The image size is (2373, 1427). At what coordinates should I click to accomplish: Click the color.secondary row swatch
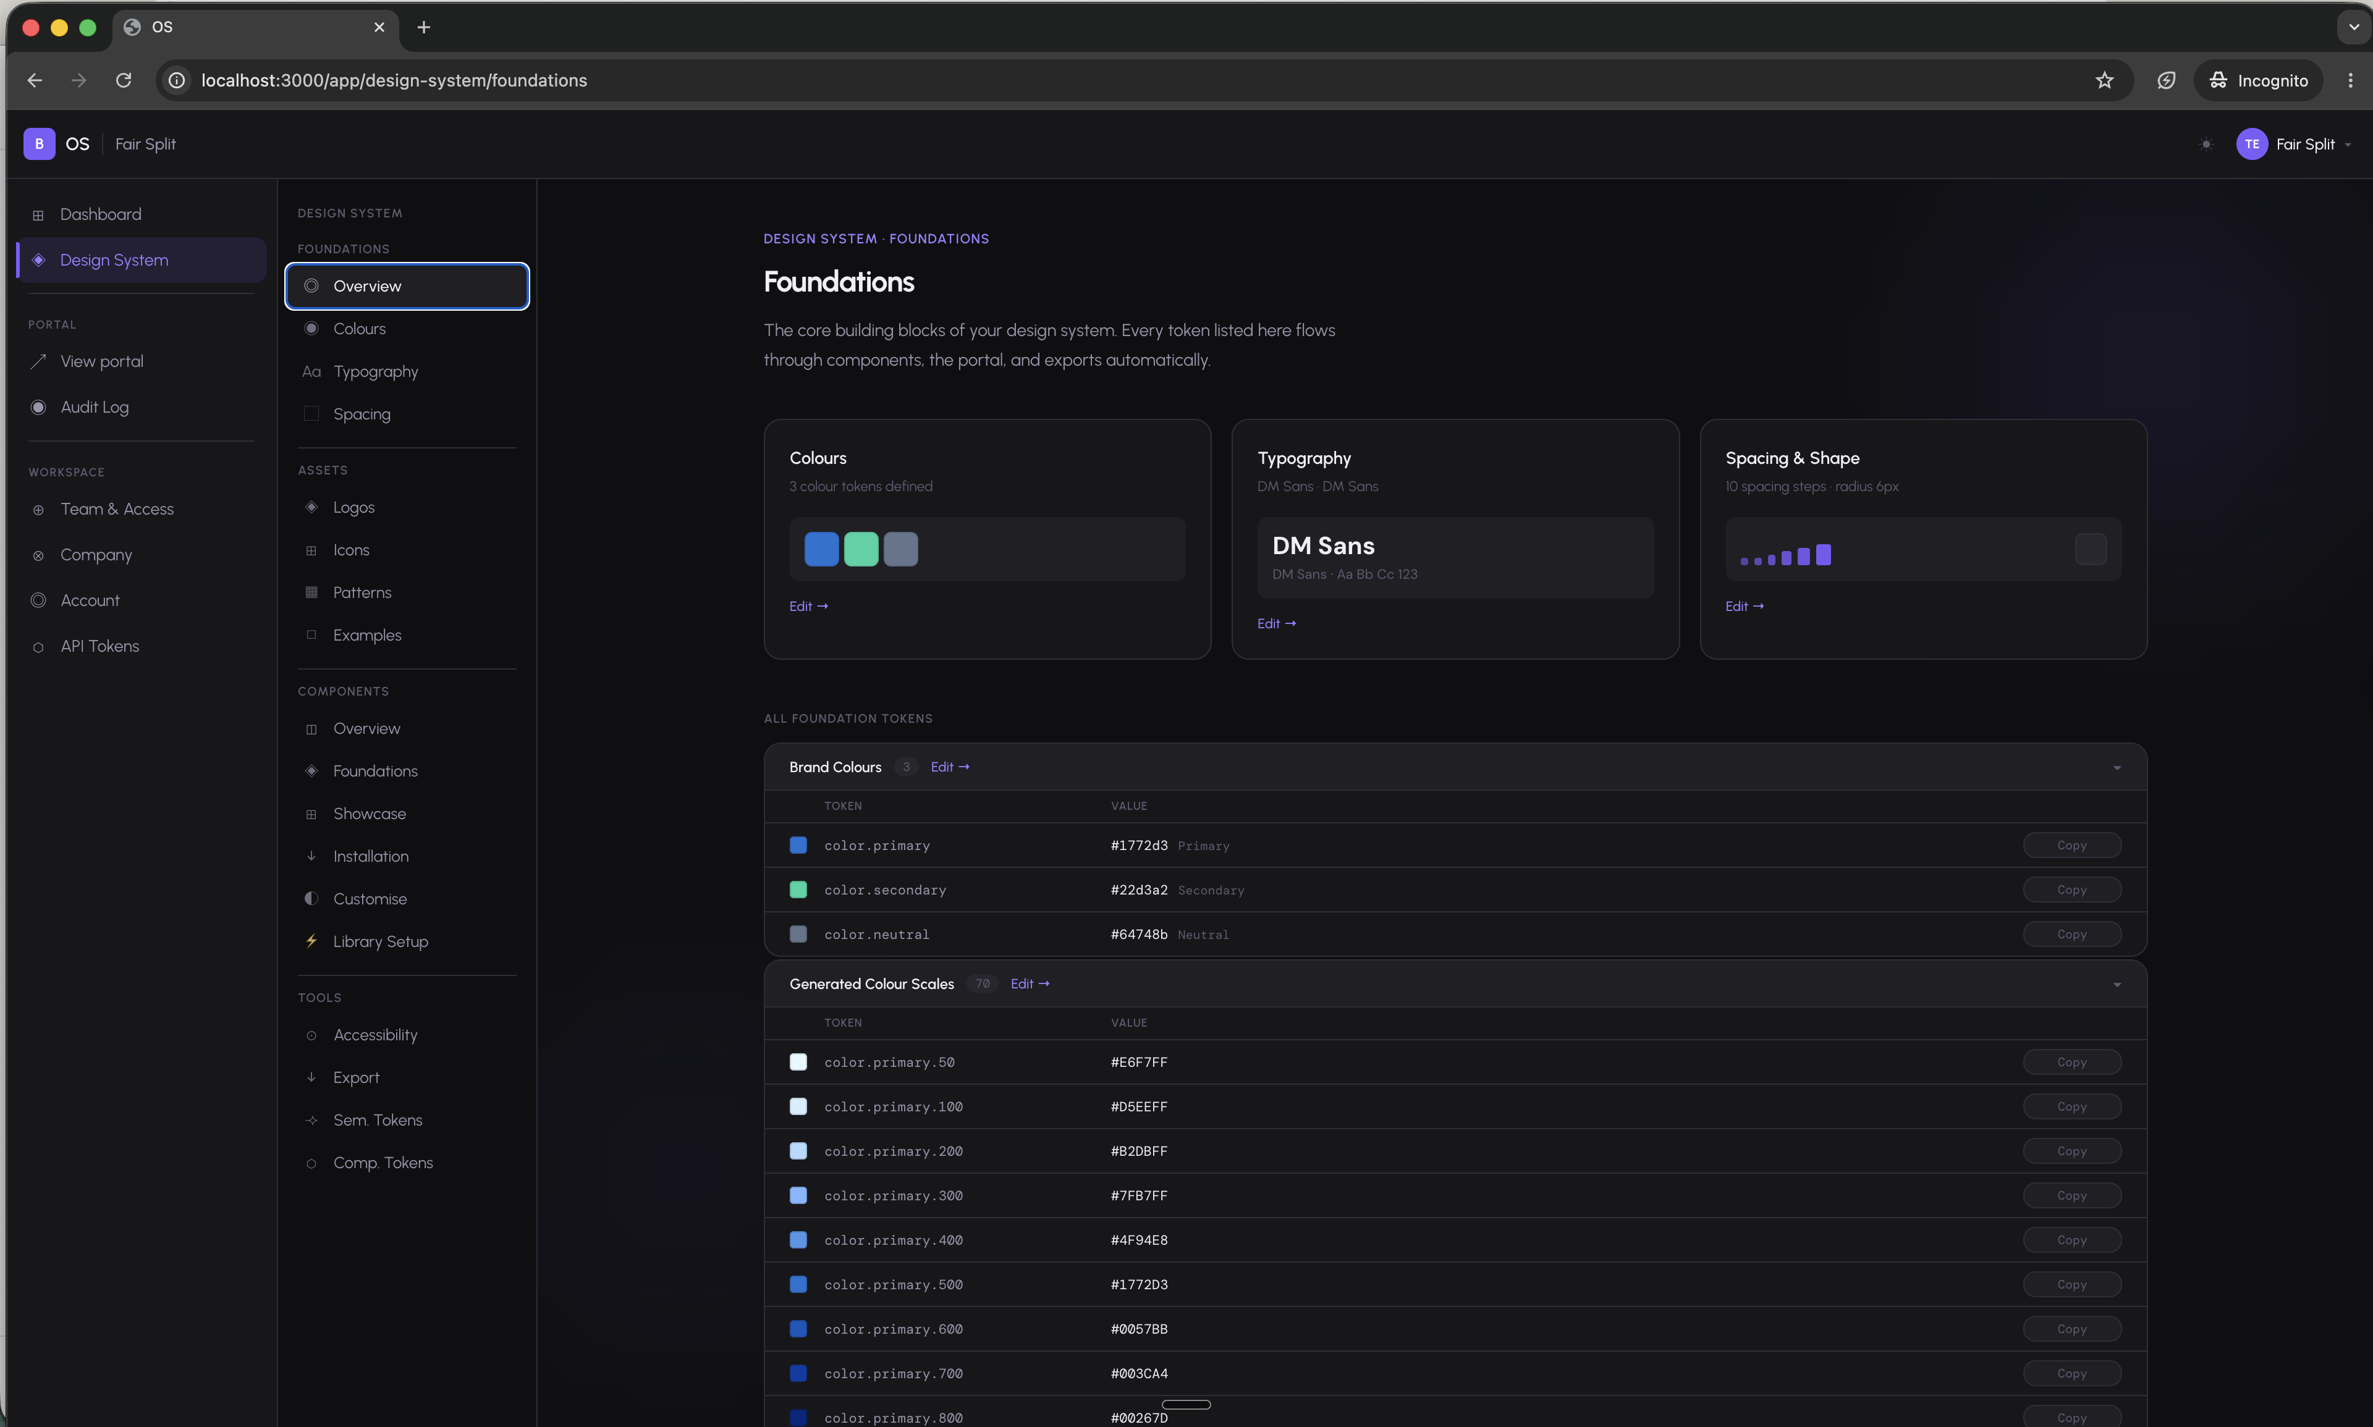(x=798, y=890)
